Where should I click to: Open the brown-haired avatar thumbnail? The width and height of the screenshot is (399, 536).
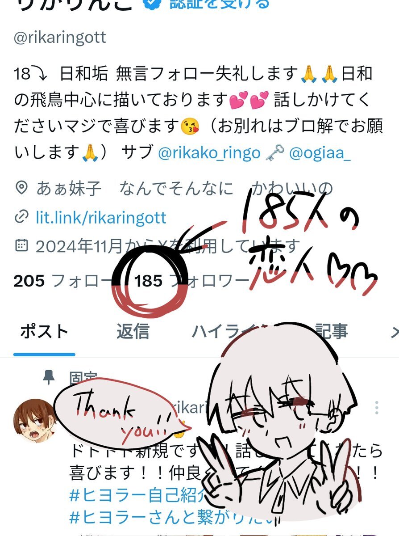click(x=34, y=421)
